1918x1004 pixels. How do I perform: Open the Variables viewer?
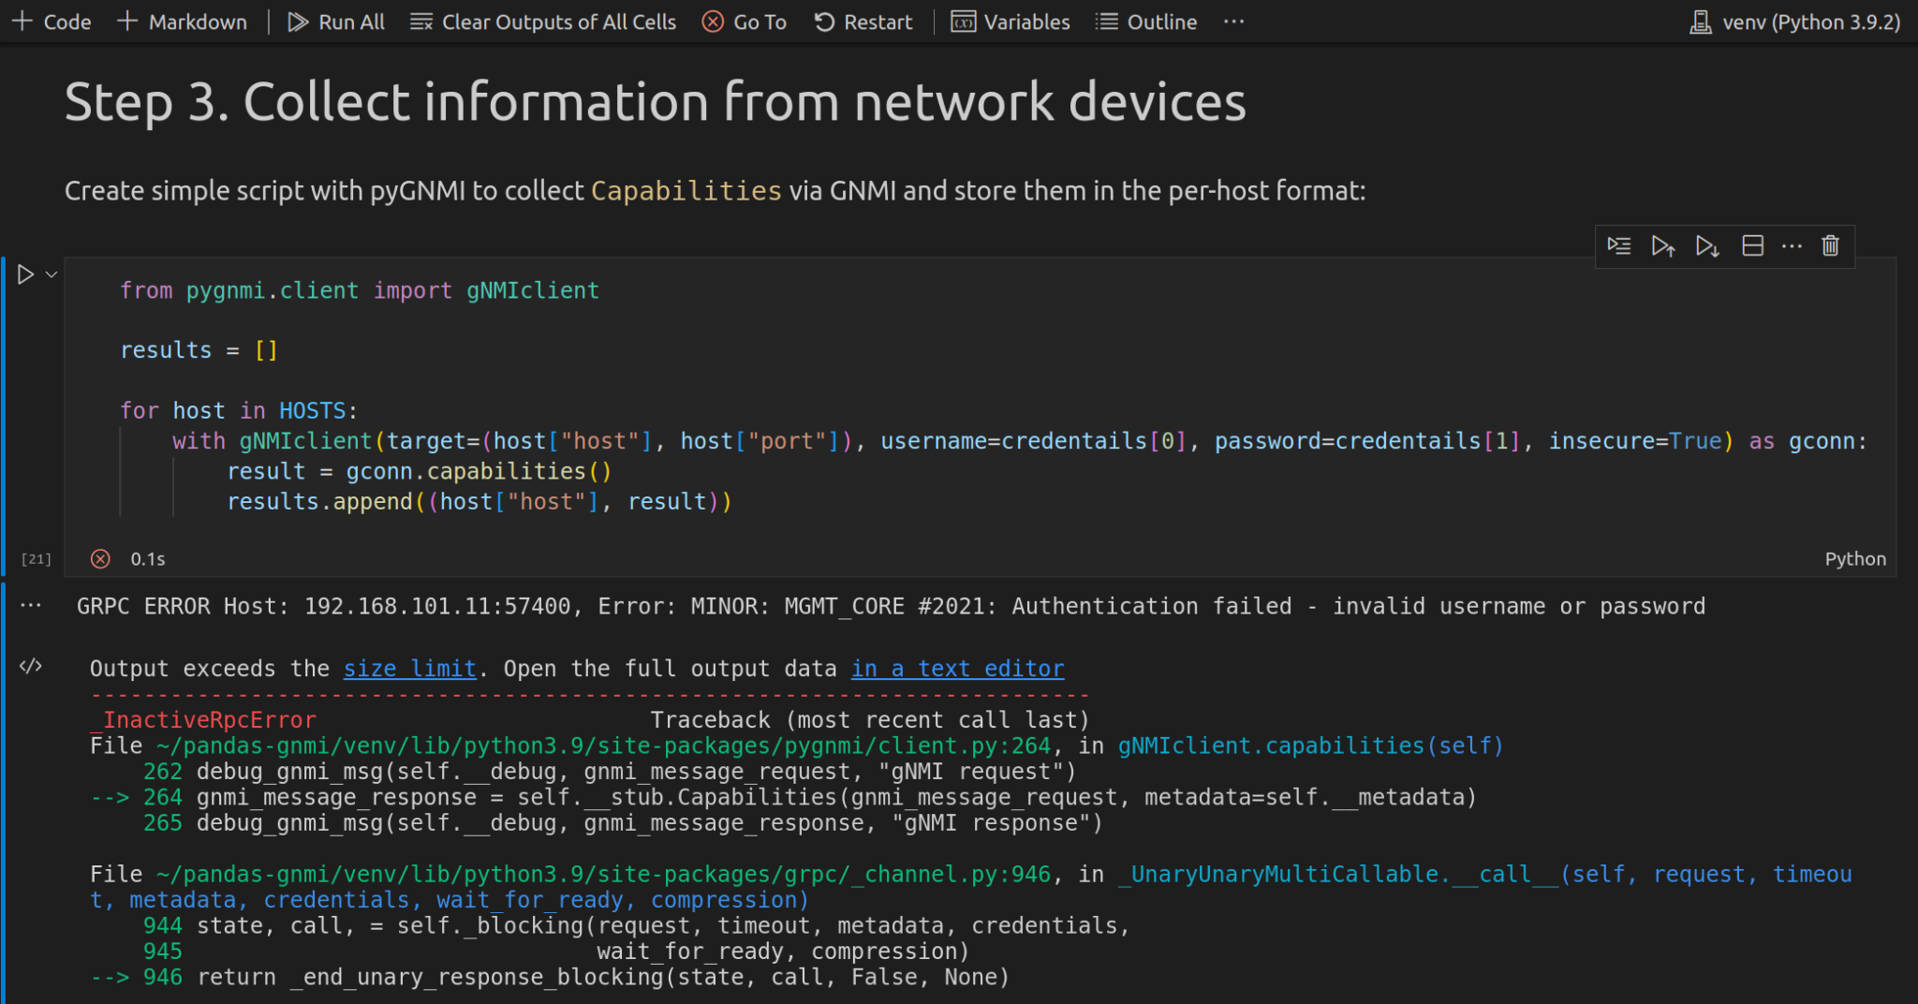click(1010, 21)
